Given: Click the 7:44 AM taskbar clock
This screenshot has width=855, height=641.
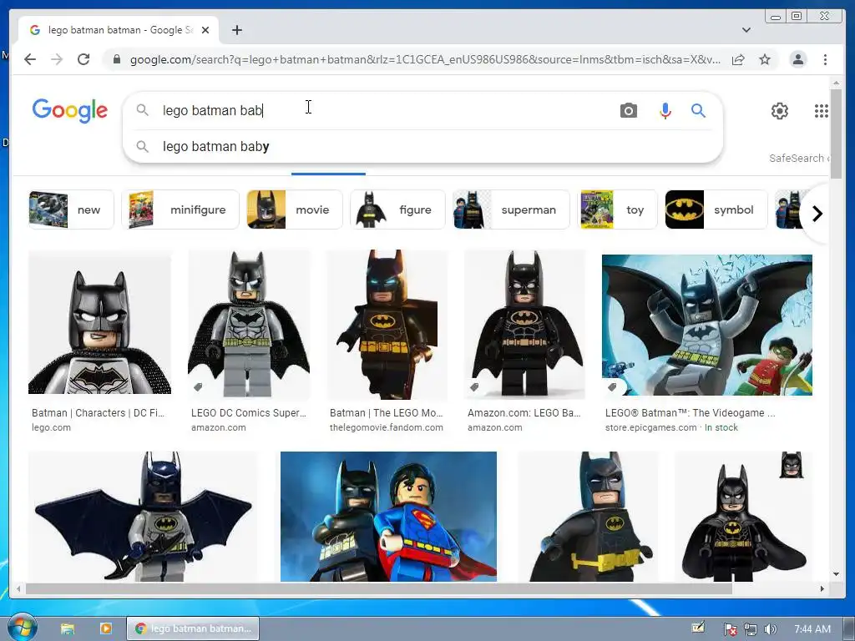Looking at the screenshot, I should [812, 629].
